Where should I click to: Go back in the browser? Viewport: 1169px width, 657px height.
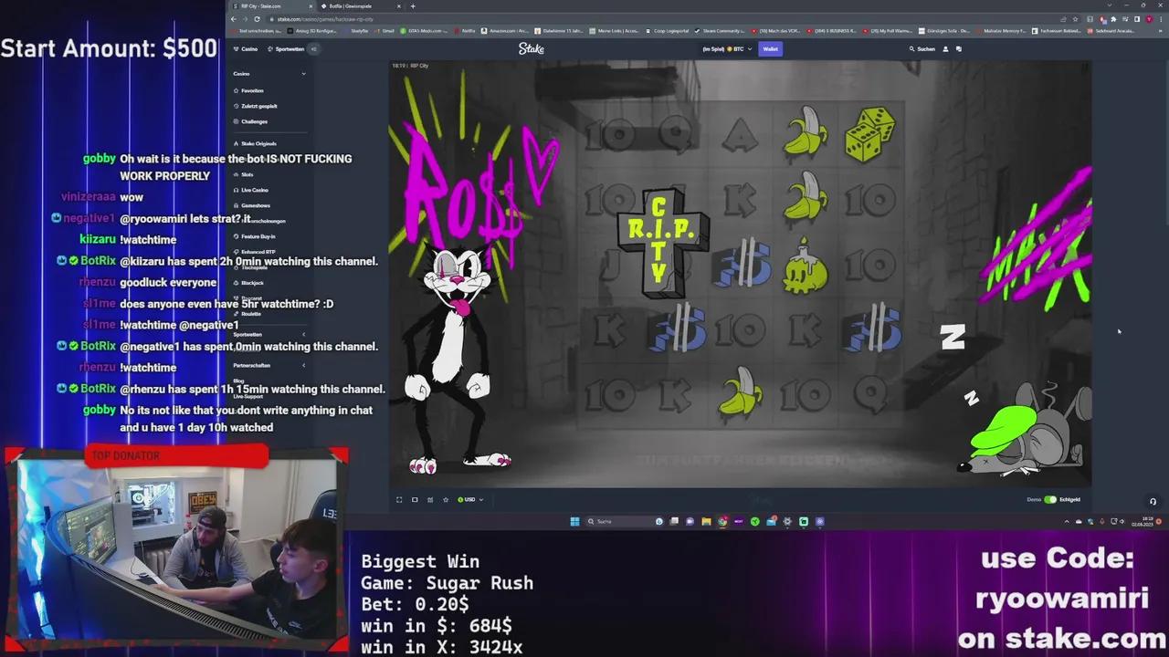[x=234, y=19]
